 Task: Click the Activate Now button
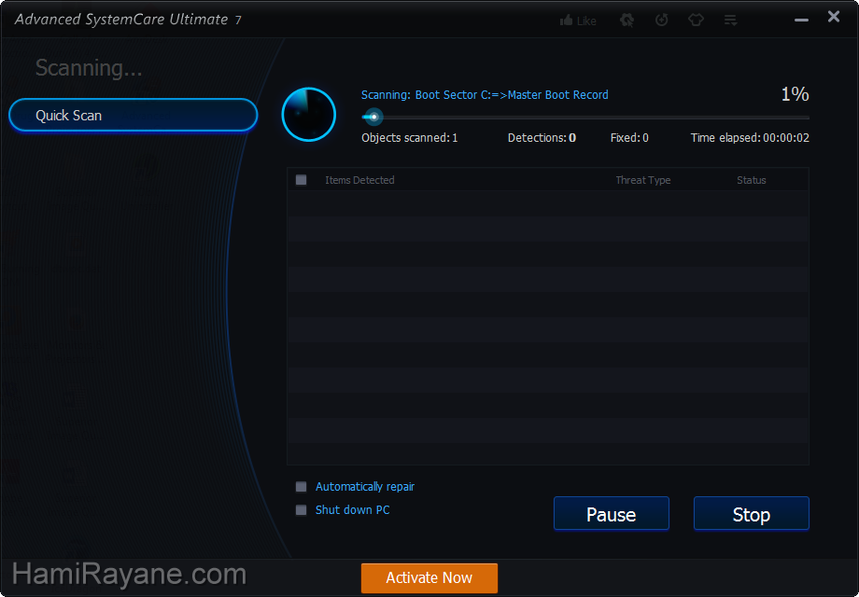point(429,577)
